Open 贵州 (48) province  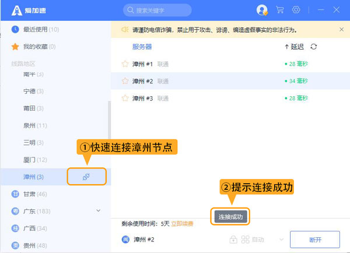pos(35,245)
